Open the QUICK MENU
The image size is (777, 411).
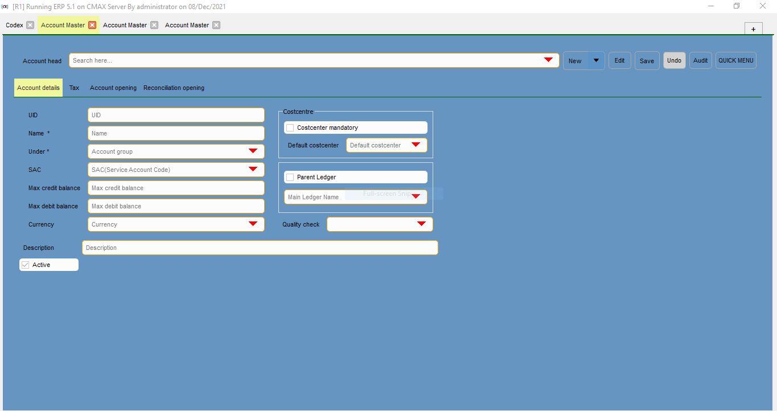point(735,60)
